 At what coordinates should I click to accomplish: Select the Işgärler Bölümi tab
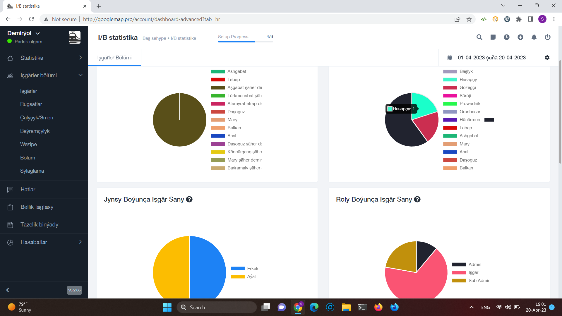[114, 58]
